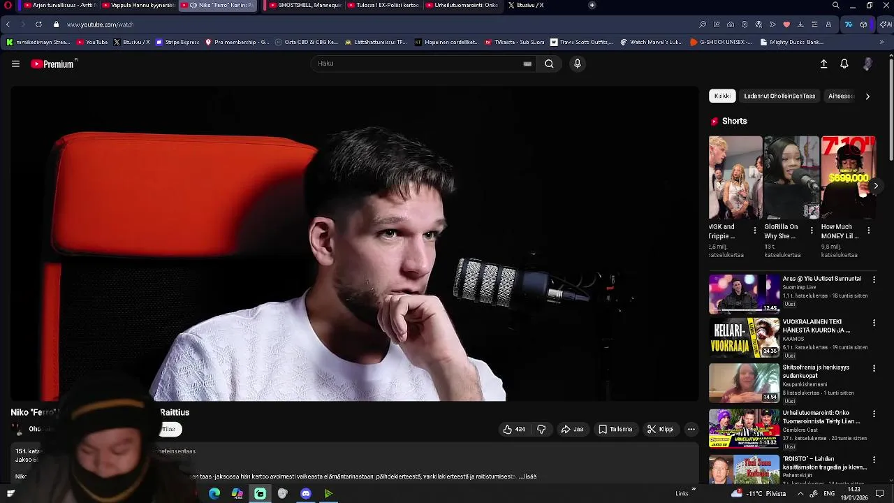Open the TVkaista - Sub Suora bookmark
This screenshot has width=894, height=503.
tap(514, 42)
